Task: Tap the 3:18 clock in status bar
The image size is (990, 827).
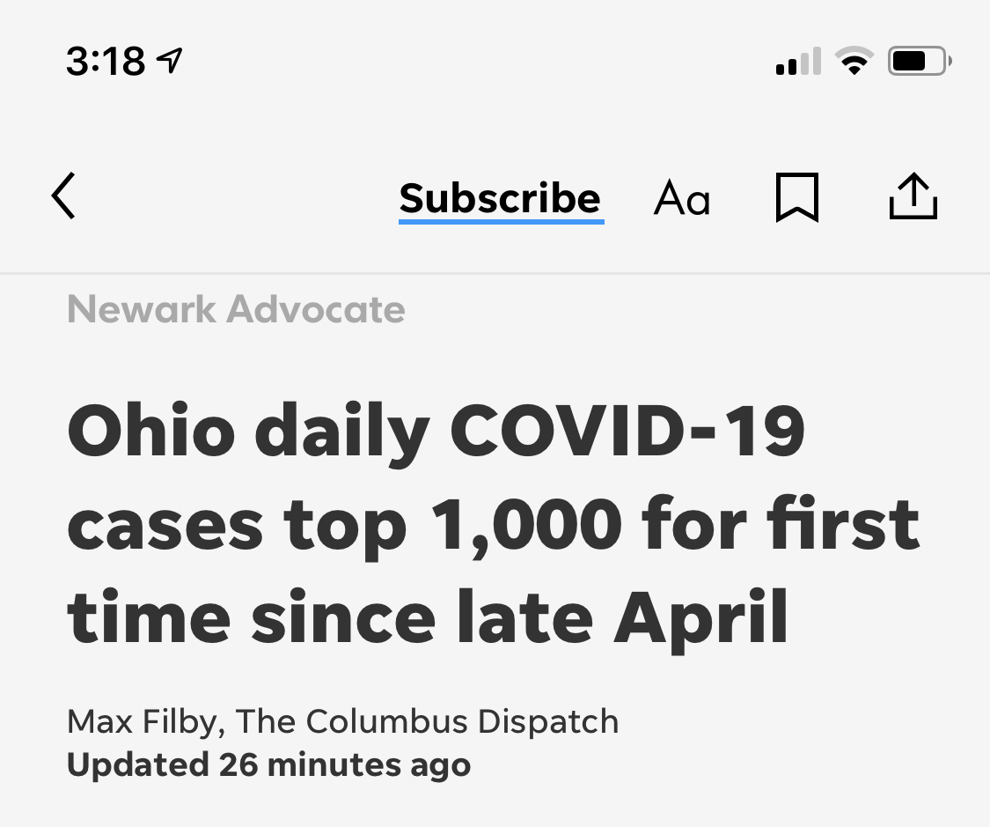Action: (106, 61)
